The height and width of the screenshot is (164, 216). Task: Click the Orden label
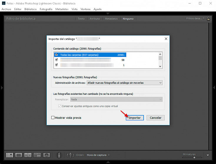point(80,155)
